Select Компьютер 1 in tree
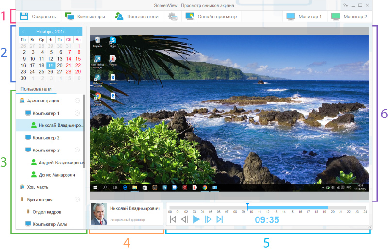 click(46, 113)
